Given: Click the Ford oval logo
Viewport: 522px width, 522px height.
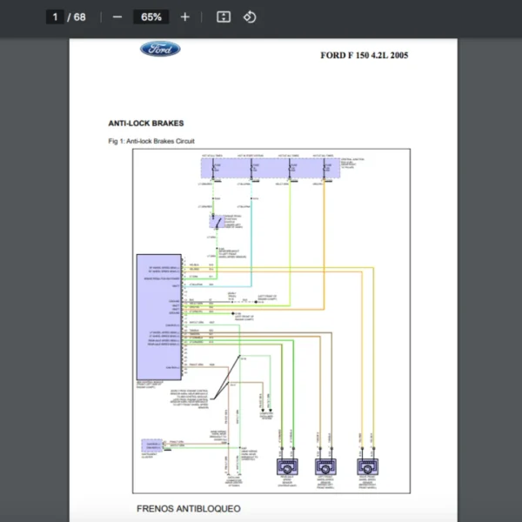Looking at the screenshot, I should click(x=161, y=50).
